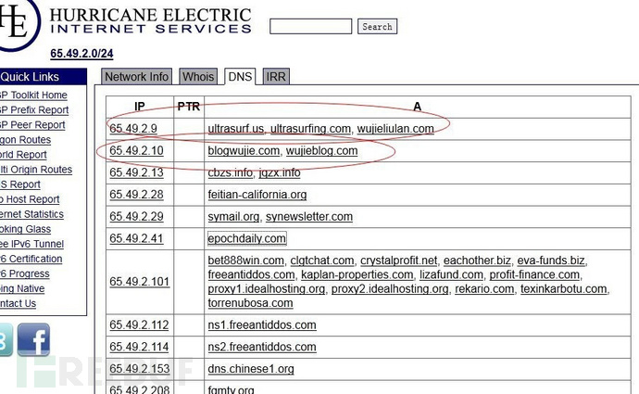Open the torrenubosa.com domain link
639x394 pixels.
pyautogui.click(x=250, y=303)
